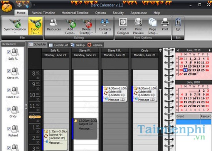Switch to the Scheduler view tab
This screenshot has width=212, height=151.
(x=37, y=44)
